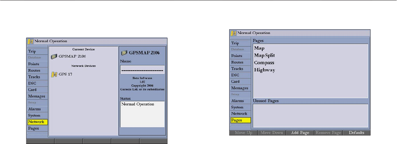This screenshot has height=144, width=397.
Task: Select Map Split in the Pages list
Action: [264, 55]
